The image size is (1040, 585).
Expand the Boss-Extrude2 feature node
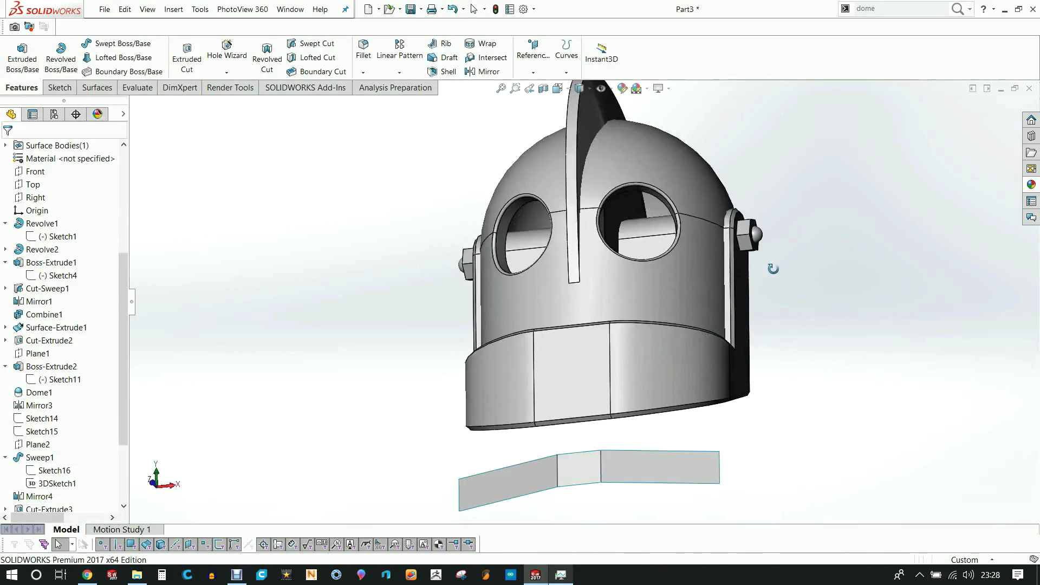[5, 366]
